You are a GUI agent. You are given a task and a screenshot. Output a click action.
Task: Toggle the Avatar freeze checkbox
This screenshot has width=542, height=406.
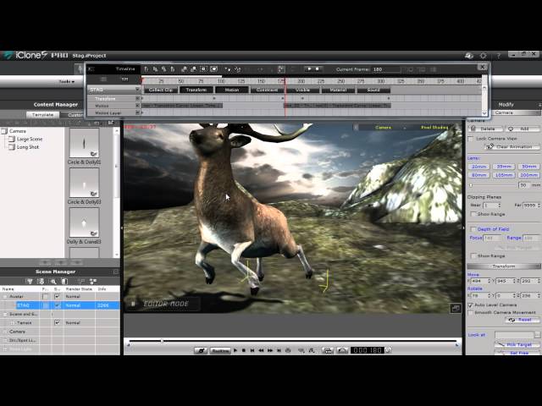click(45, 297)
